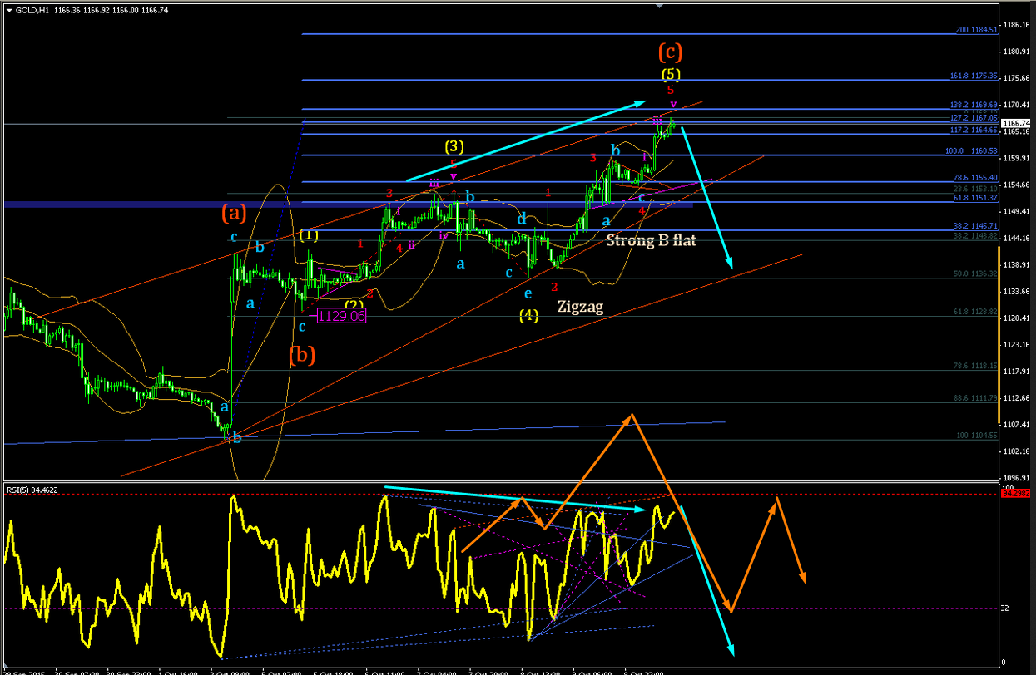Screen dimensions: 1036x675
Task: Select the yellow (1) wave label
Action: coord(309,234)
